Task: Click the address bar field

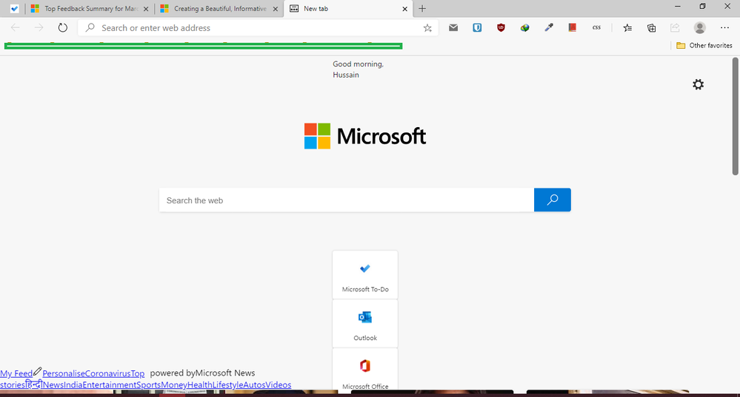Action: click(x=258, y=28)
